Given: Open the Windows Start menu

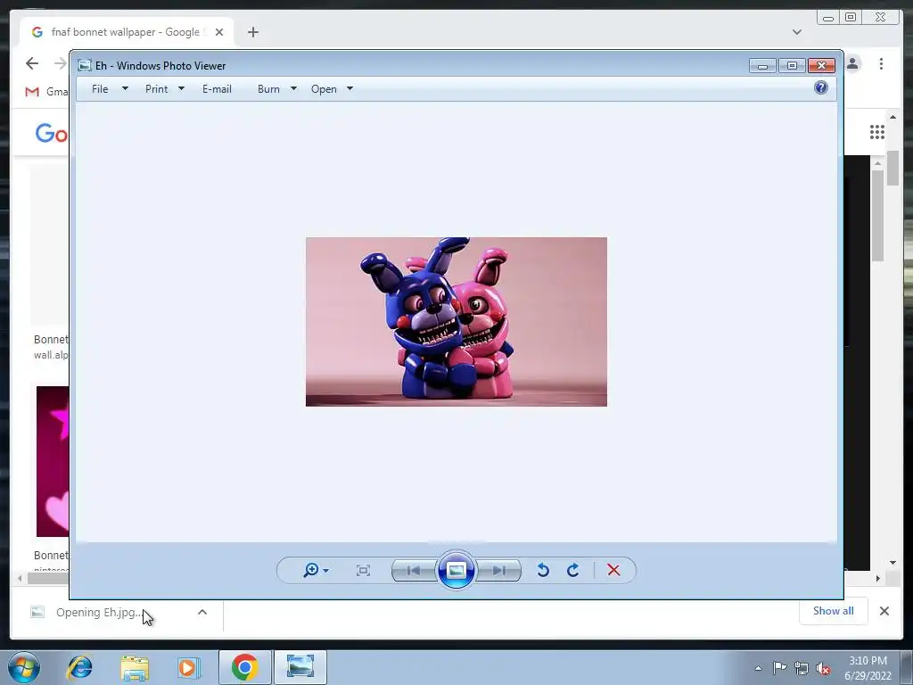Looking at the screenshot, I should coord(24,667).
